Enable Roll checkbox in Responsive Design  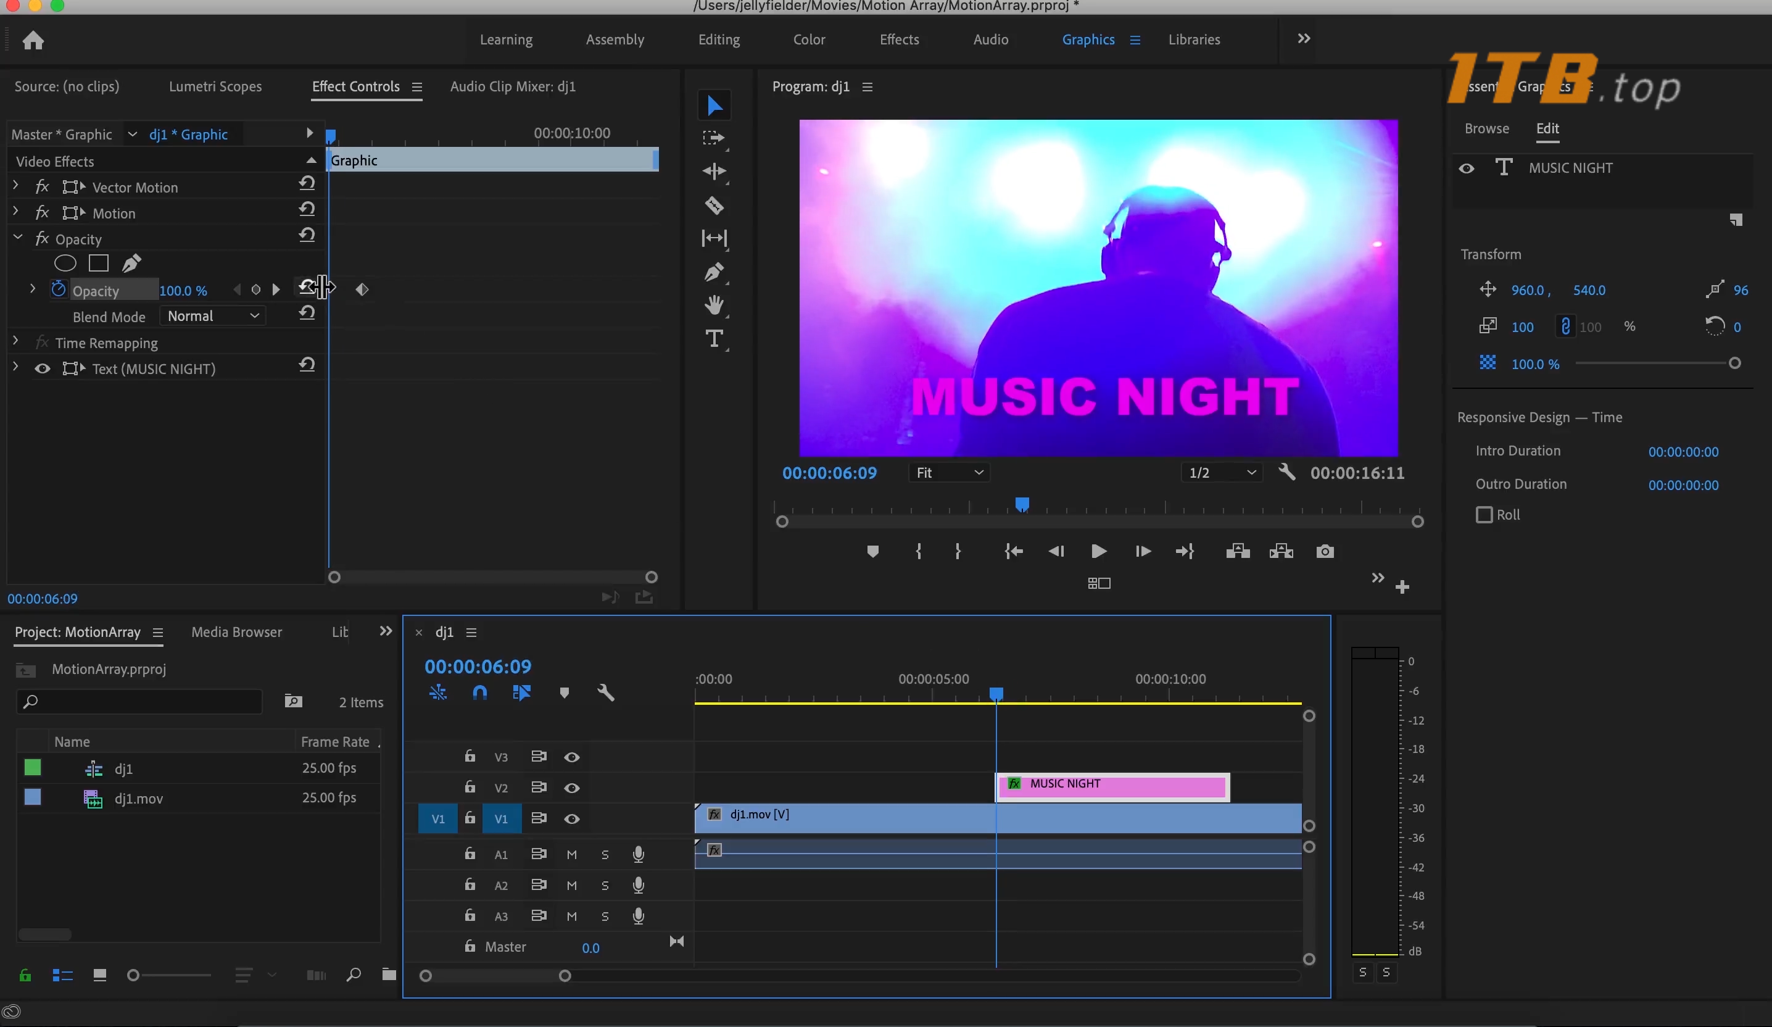pos(1484,513)
